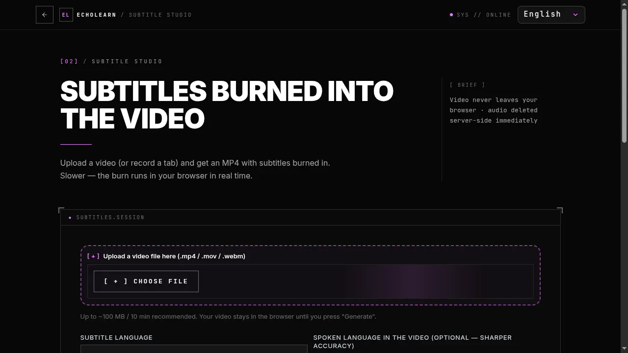The image size is (628, 353).
Task: Click the EL logo badge
Action: click(66, 15)
